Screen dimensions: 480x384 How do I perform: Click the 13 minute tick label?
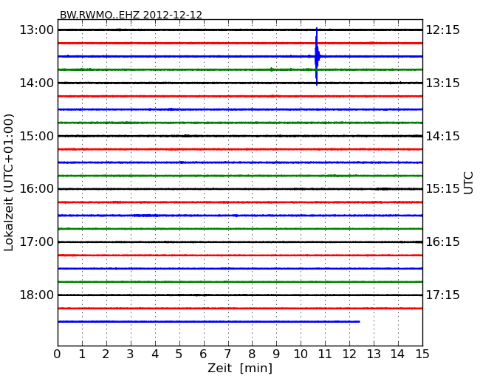tap(374, 354)
